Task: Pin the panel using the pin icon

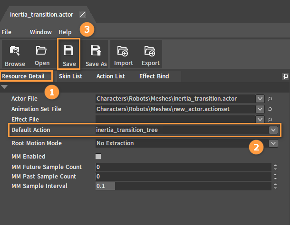Action: click(285, 76)
